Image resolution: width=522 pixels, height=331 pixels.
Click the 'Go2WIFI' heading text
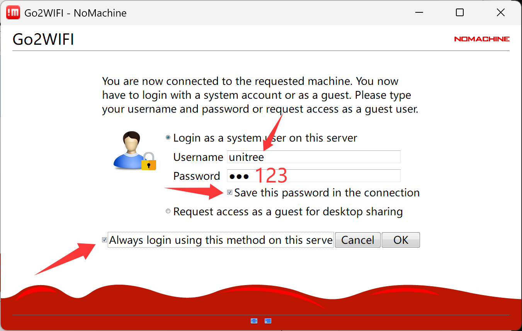(43, 39)
